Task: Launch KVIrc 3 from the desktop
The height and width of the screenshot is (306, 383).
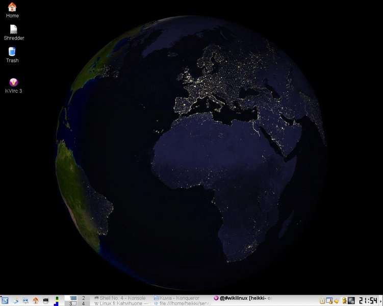Action: click(x=14, y=83)
